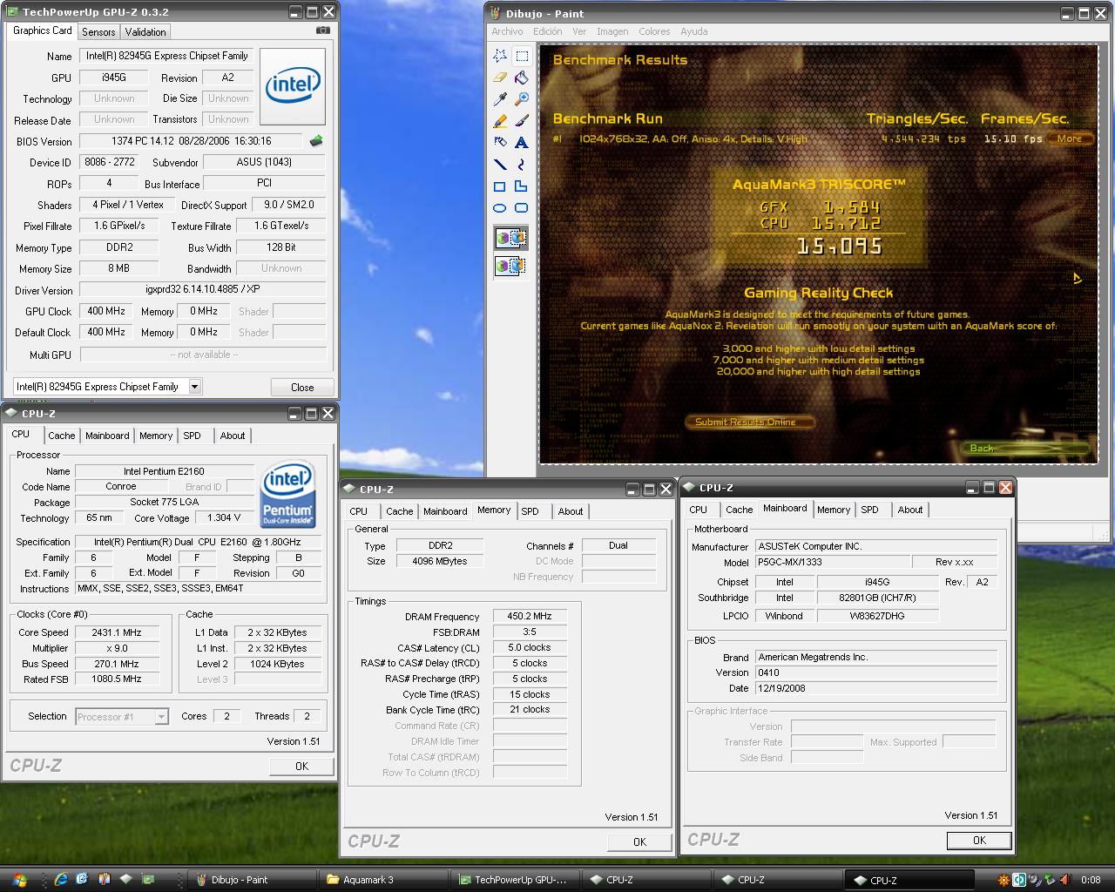Click the volume icon in system tray
Viewport: 1115px width, 892px height.
1033,880
